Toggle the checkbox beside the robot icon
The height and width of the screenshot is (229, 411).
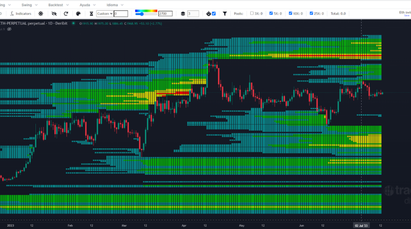(214, 13)
